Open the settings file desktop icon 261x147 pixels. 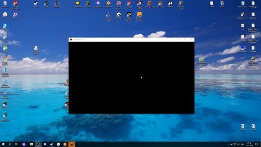click(253, 16)
